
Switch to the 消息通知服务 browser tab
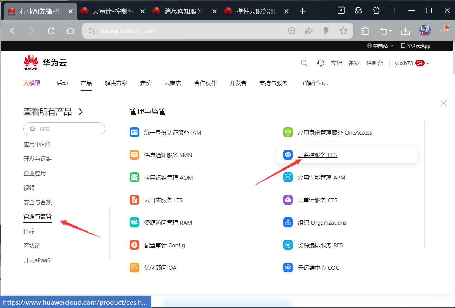(x=184, y=11)
